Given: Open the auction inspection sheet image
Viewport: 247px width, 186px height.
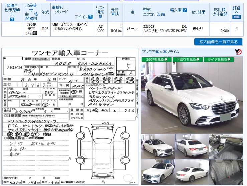Looking at the screenshot, I should coord(70,116).
